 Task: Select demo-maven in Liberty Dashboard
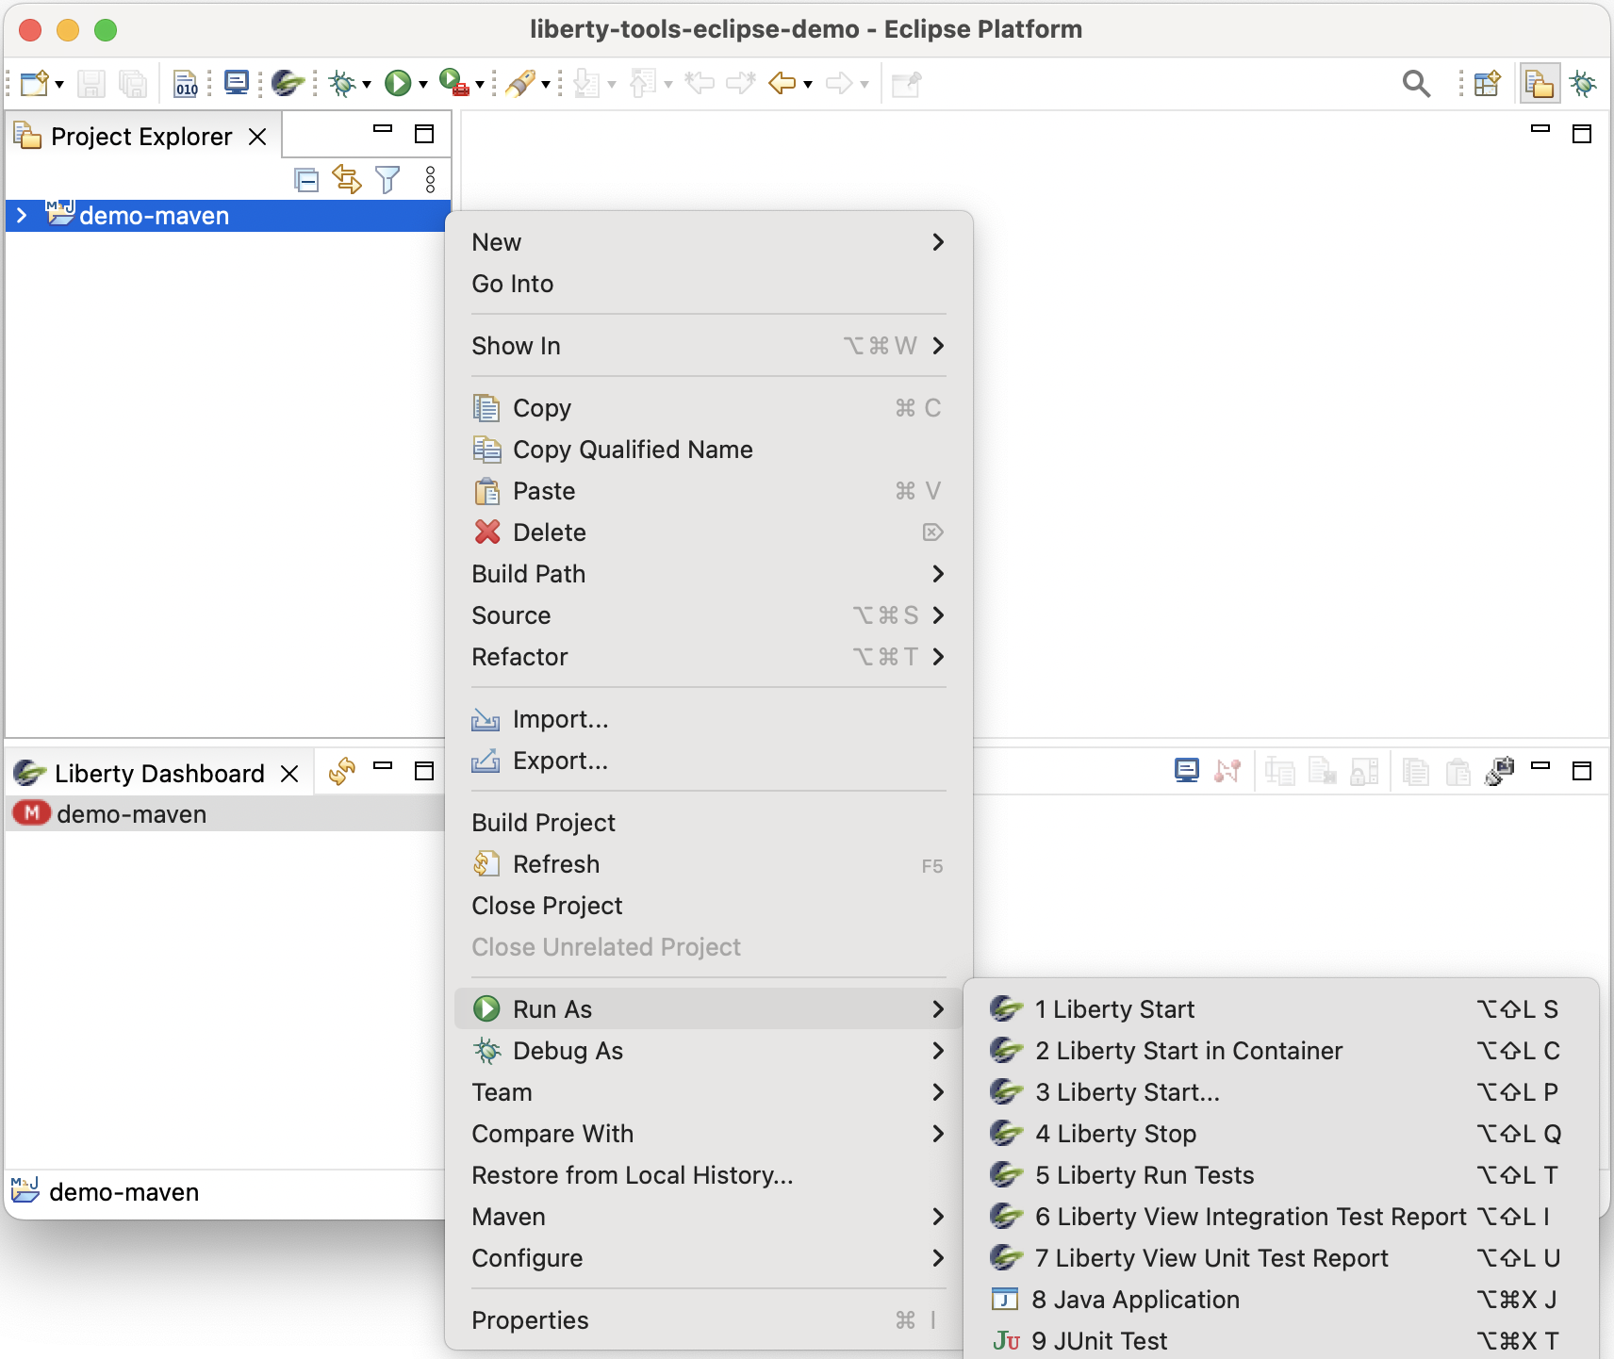224,814
